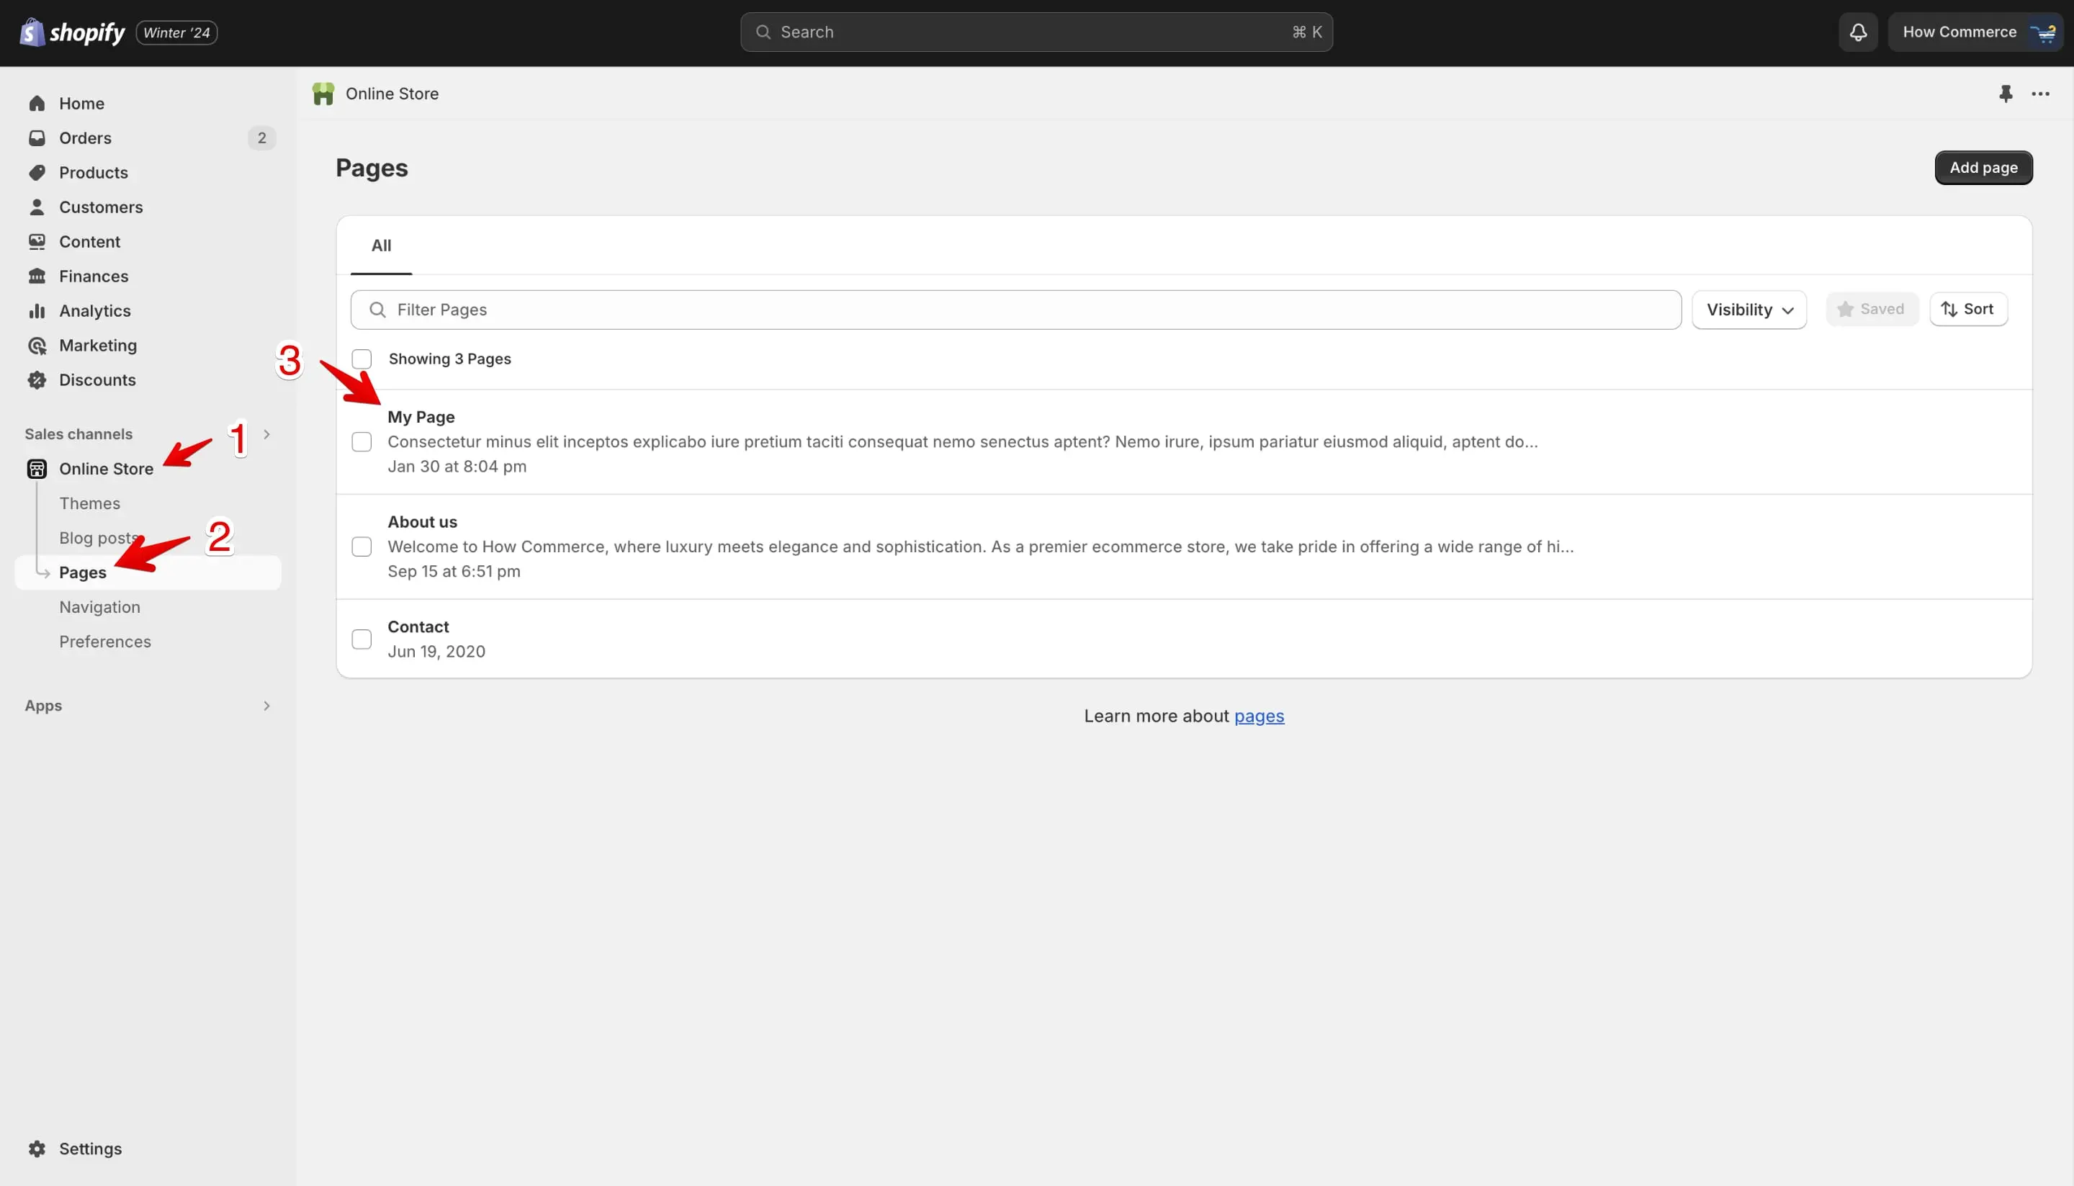Click the Content image icon
Image resolution: width=2074 pixels, height=1186 pixels.
37,242
